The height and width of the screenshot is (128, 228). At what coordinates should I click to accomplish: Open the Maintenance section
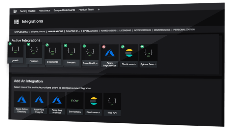(x=162, y=30)
